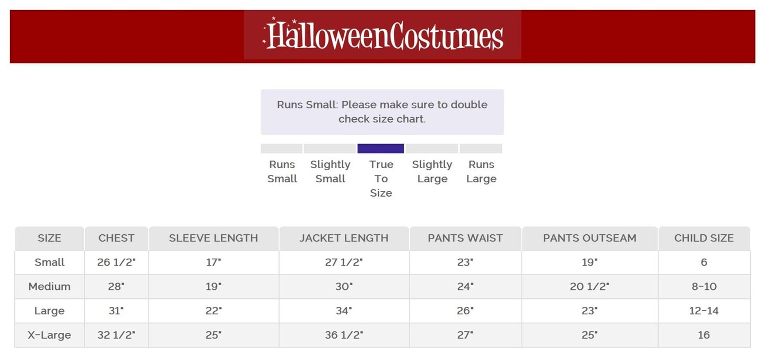Click the True To Size label

pyautogui.click(x=381, y=179)
